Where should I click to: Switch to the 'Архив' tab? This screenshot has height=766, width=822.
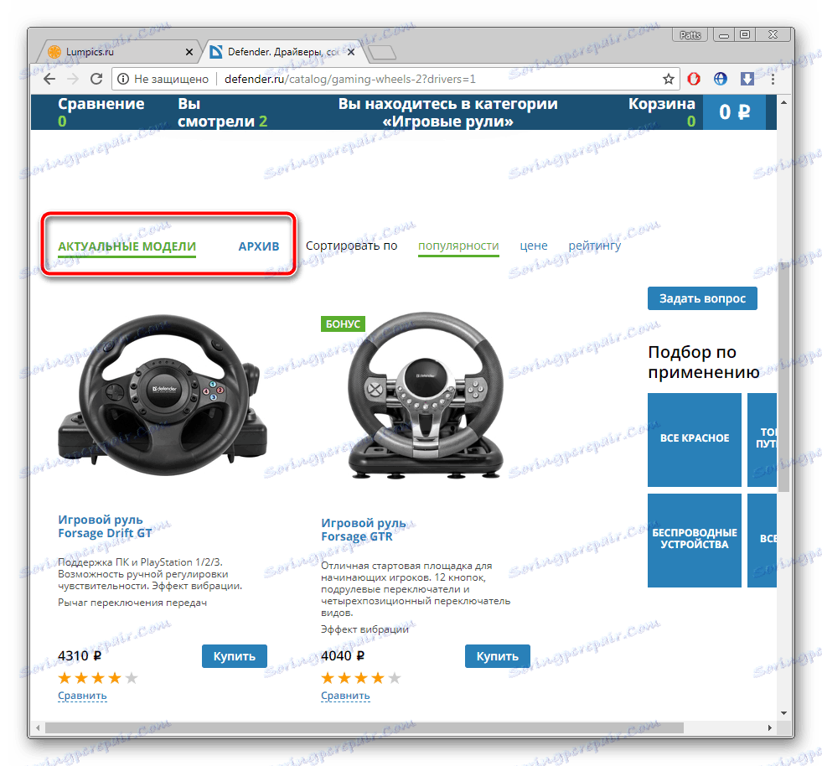tap(259, 246)
